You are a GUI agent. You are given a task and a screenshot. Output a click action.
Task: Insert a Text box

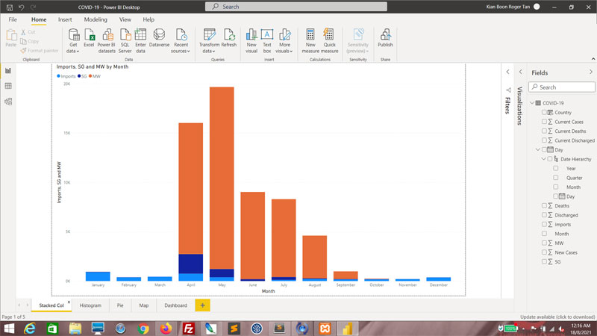click(267, 41)
